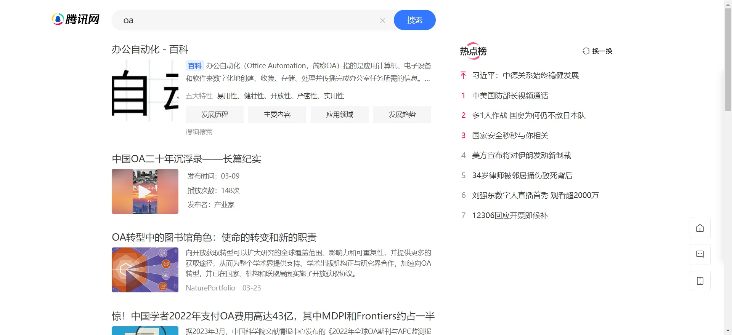
Task: Click the OA转型 article summary paragraph
Action: point(308,263)
